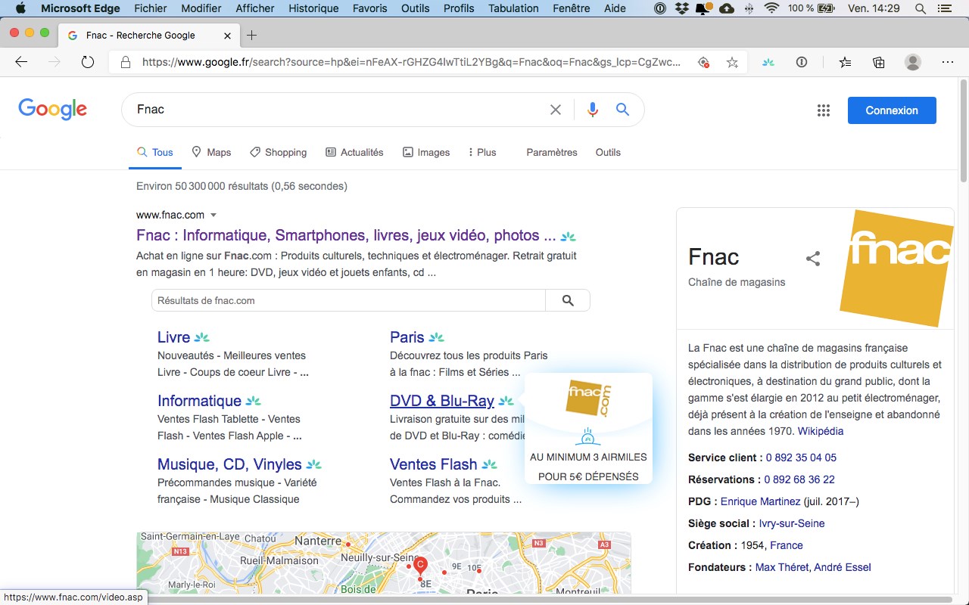The image size is (969, 605).
Task: Reload the current page
Action: pyautogui.click(x=88, y=63)
